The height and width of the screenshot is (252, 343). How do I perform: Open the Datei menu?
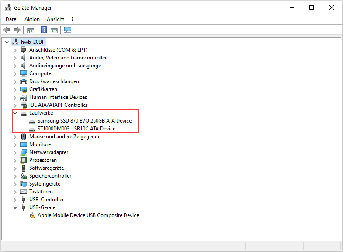tap(12, 19)
